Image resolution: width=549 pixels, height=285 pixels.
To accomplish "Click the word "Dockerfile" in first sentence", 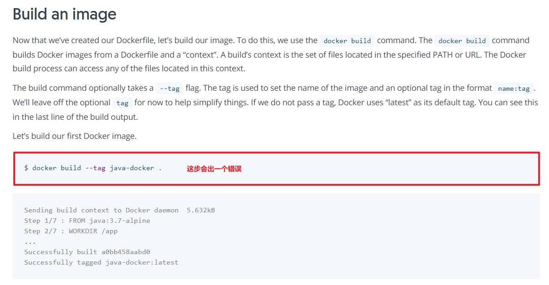I will tap(136, 40).
